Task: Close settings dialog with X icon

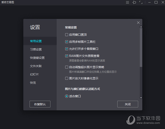Action: coord(138,23)
